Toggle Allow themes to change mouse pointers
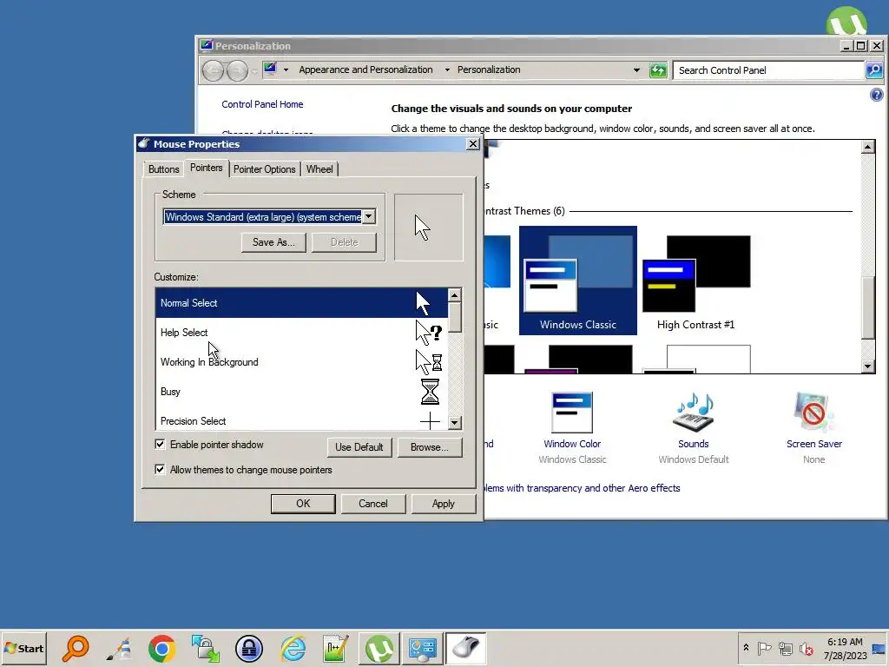Viewport: 889px width, 667px height. (160, 469)
